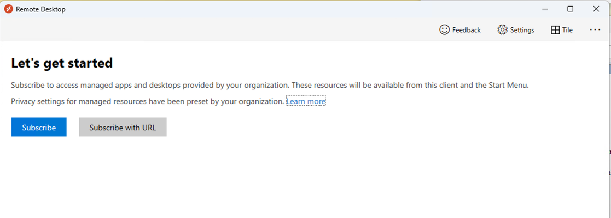Viewport: 611px width, 218px height.
Task: Click the Feedback smiley face icon
Action: tap(444, 30)
